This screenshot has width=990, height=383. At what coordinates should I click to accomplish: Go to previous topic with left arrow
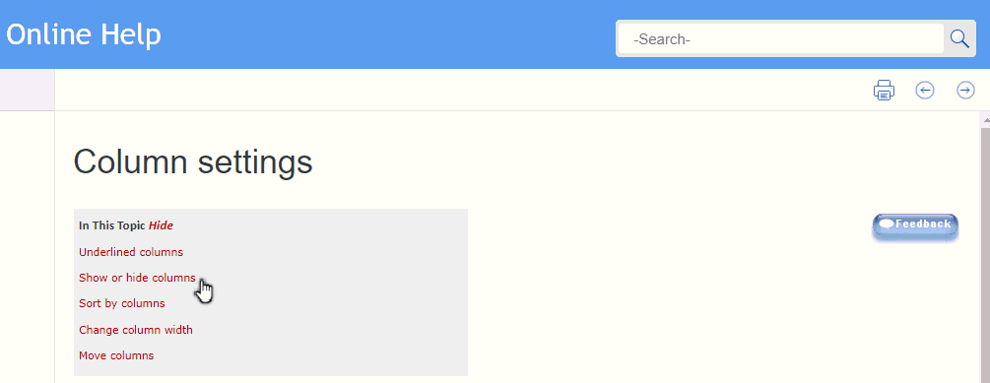click(925, 91)
